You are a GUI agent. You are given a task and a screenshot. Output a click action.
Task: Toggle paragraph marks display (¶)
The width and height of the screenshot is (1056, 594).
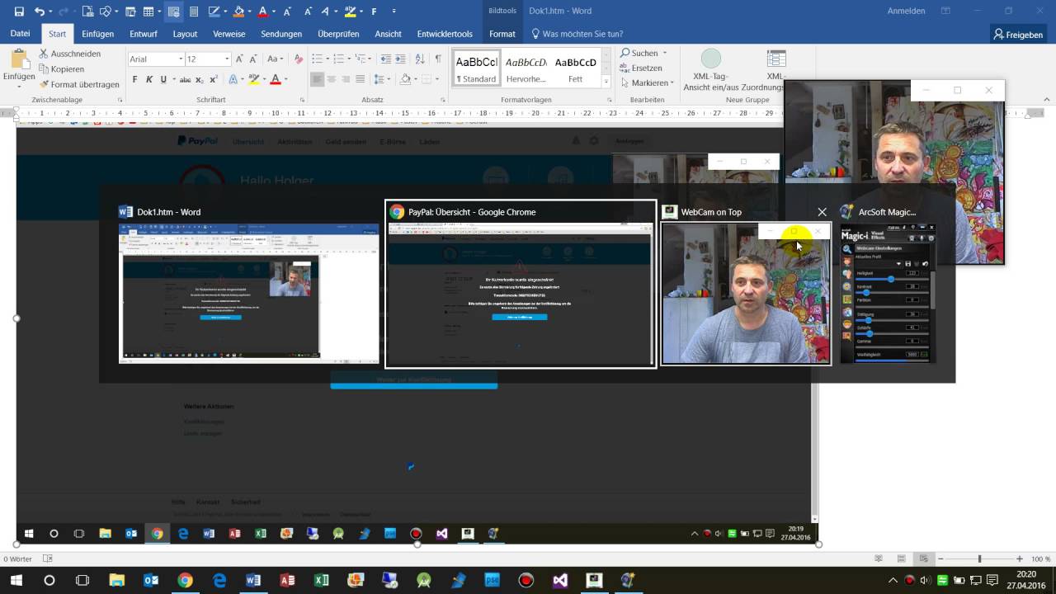(x=438, y=59)
